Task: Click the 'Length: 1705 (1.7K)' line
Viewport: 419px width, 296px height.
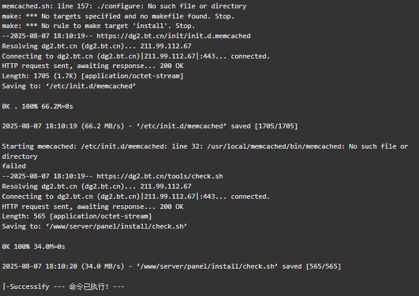Action: click(x=93, y=76)
